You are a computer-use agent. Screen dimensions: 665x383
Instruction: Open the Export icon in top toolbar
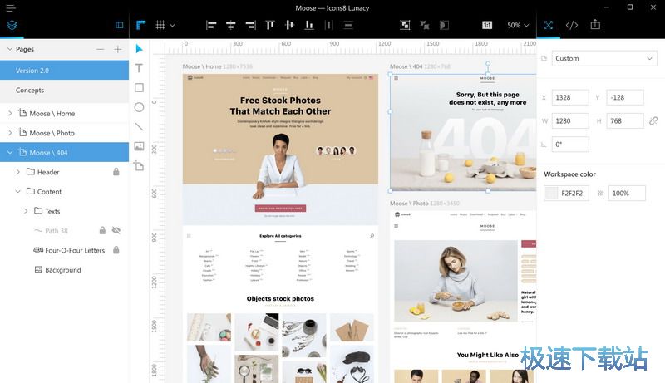pyautogui.click(x=595, y=25)
